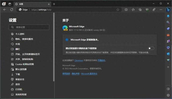Open the notifications bell in the sidebar
The height and width of the screenshot is (99, 172).
[168, 16]
